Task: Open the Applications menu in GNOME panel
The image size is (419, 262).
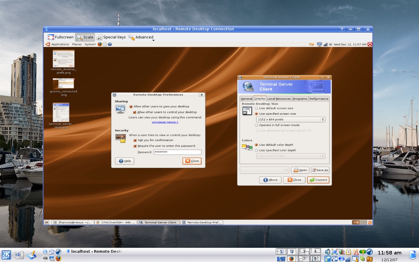Action: pyautogui.click(x=60, y=44)
